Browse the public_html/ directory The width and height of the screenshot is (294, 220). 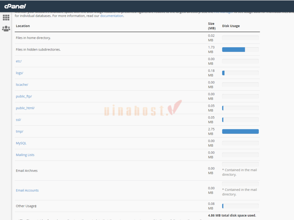click(x=25, y=108)
